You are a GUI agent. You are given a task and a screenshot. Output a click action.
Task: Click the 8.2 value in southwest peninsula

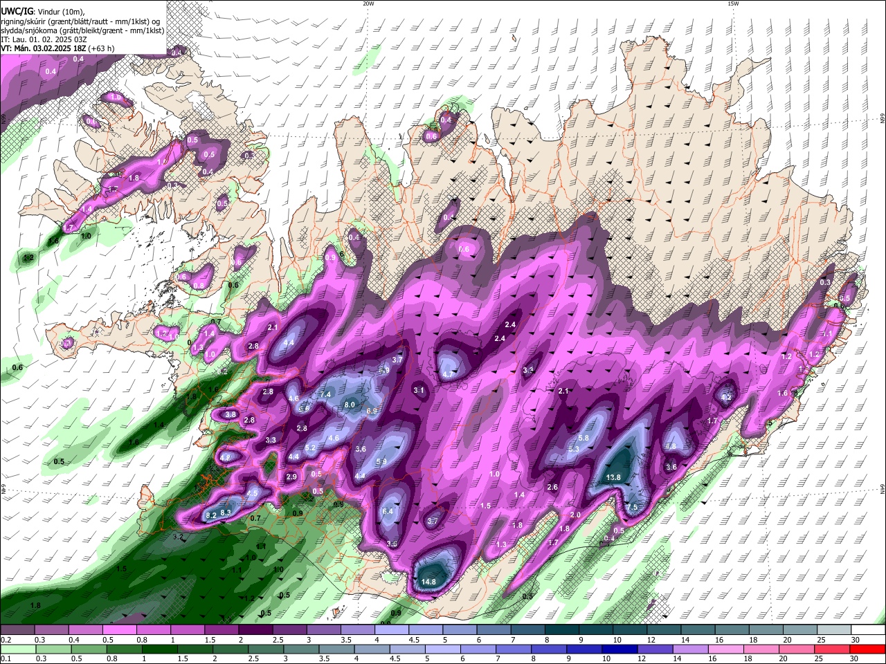pos(212,515)
